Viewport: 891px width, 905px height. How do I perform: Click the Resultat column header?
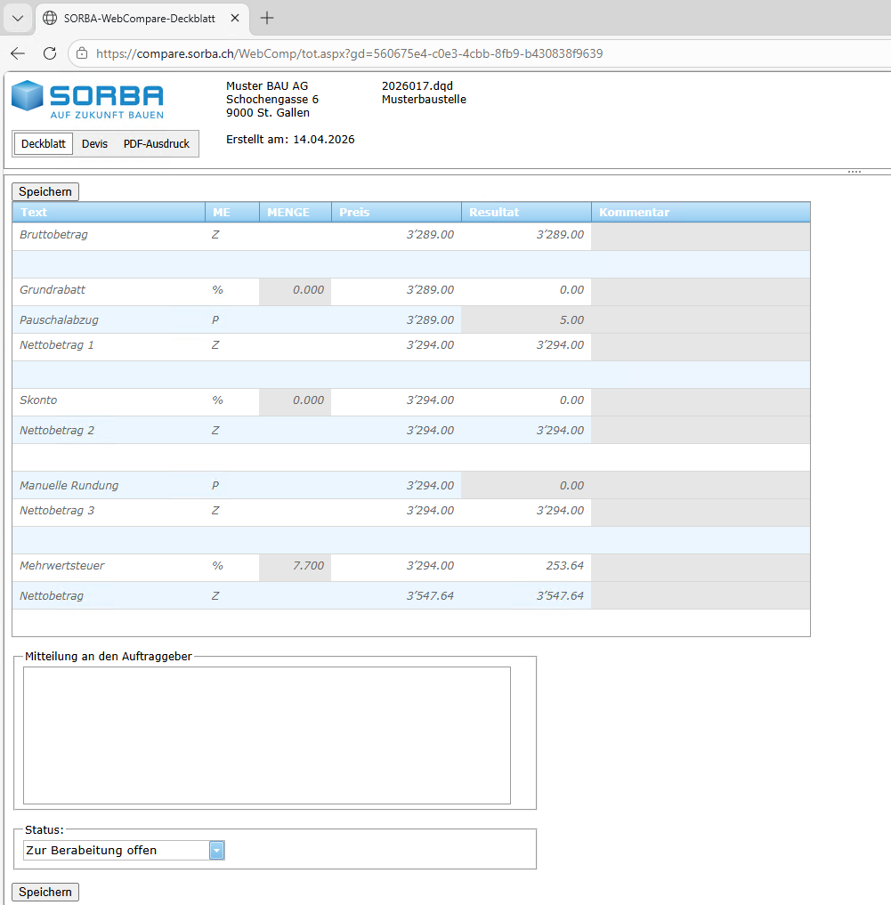(526, 213)
